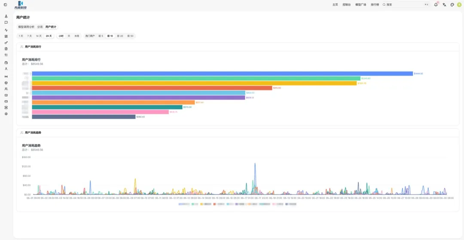Focus the 搜索 search field

point(406,5)
